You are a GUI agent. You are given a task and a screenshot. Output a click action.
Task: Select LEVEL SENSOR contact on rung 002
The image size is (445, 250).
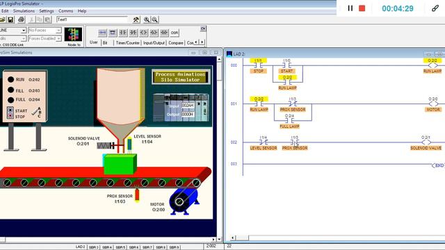pyautogui.click(x=264, y=142)
